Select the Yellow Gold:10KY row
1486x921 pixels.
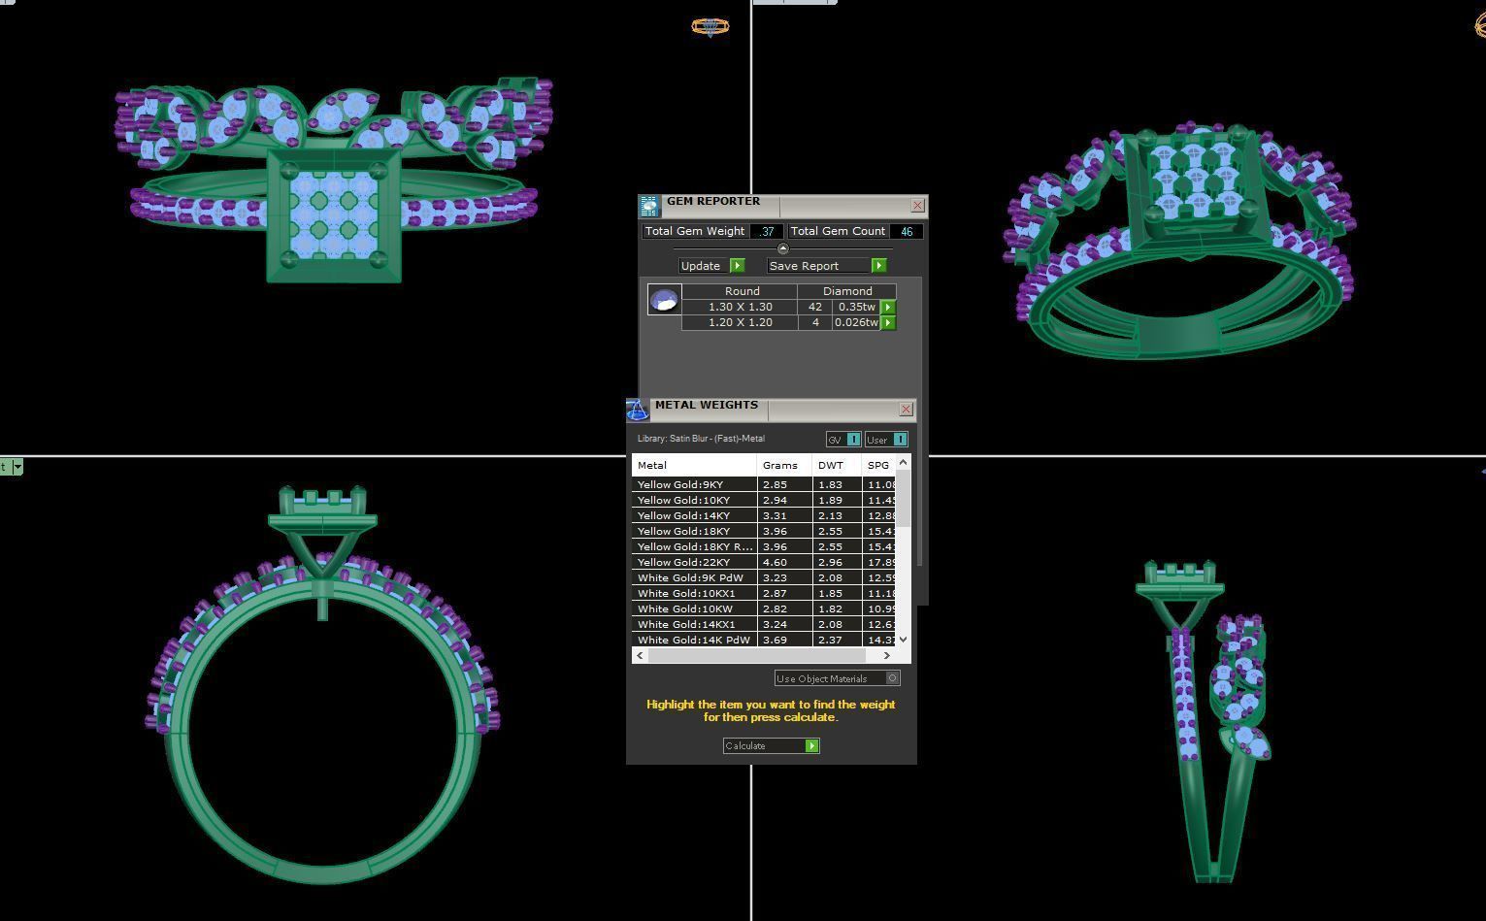click(x=763, y=501)
